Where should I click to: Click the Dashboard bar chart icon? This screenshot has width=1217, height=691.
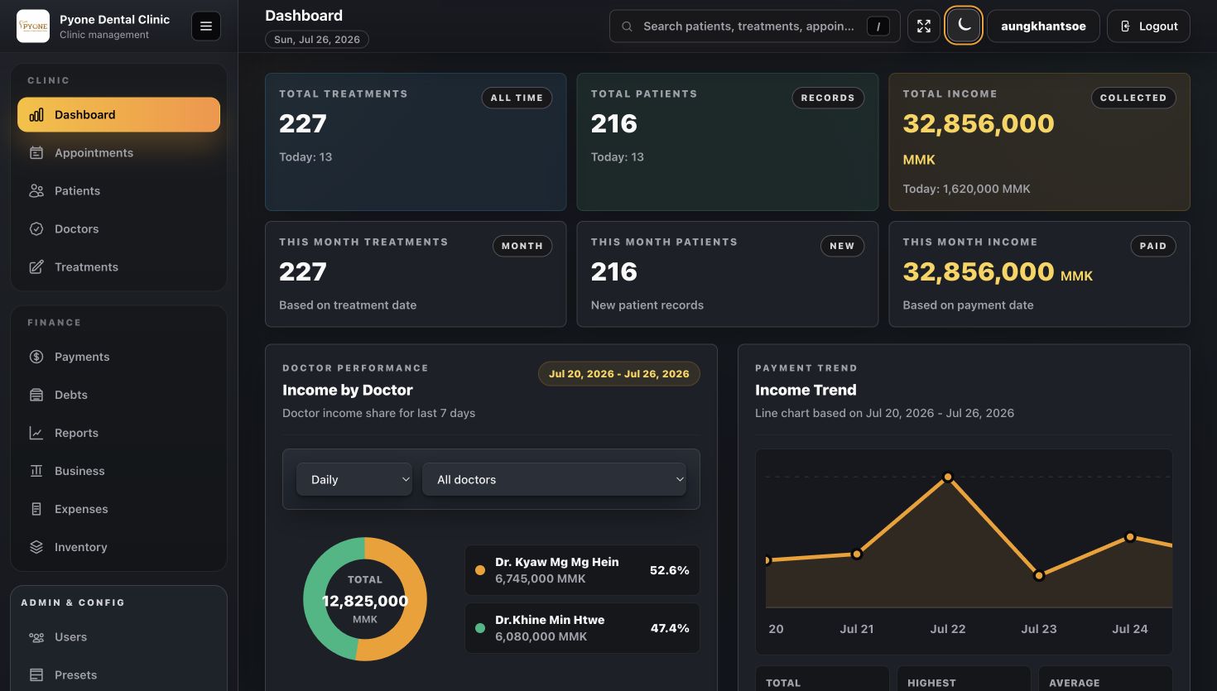click(36, 115)
